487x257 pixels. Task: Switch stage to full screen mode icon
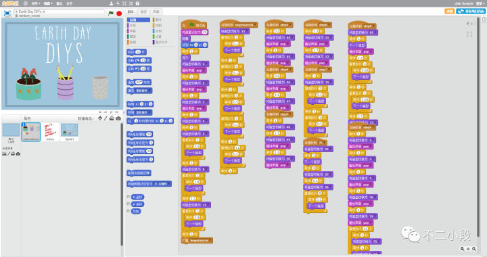point(7,14)
